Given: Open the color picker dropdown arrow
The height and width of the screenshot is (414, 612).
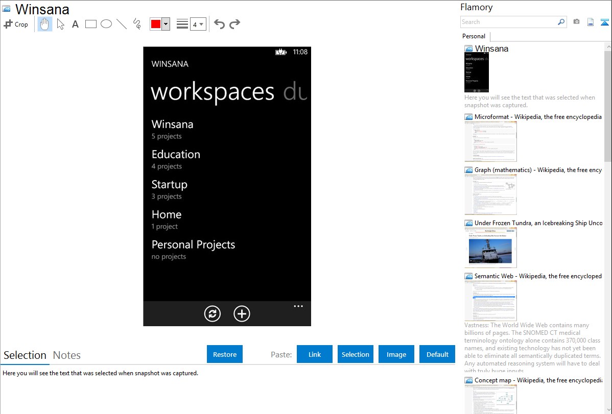Looking at the screenshot, I should [166, 24].
